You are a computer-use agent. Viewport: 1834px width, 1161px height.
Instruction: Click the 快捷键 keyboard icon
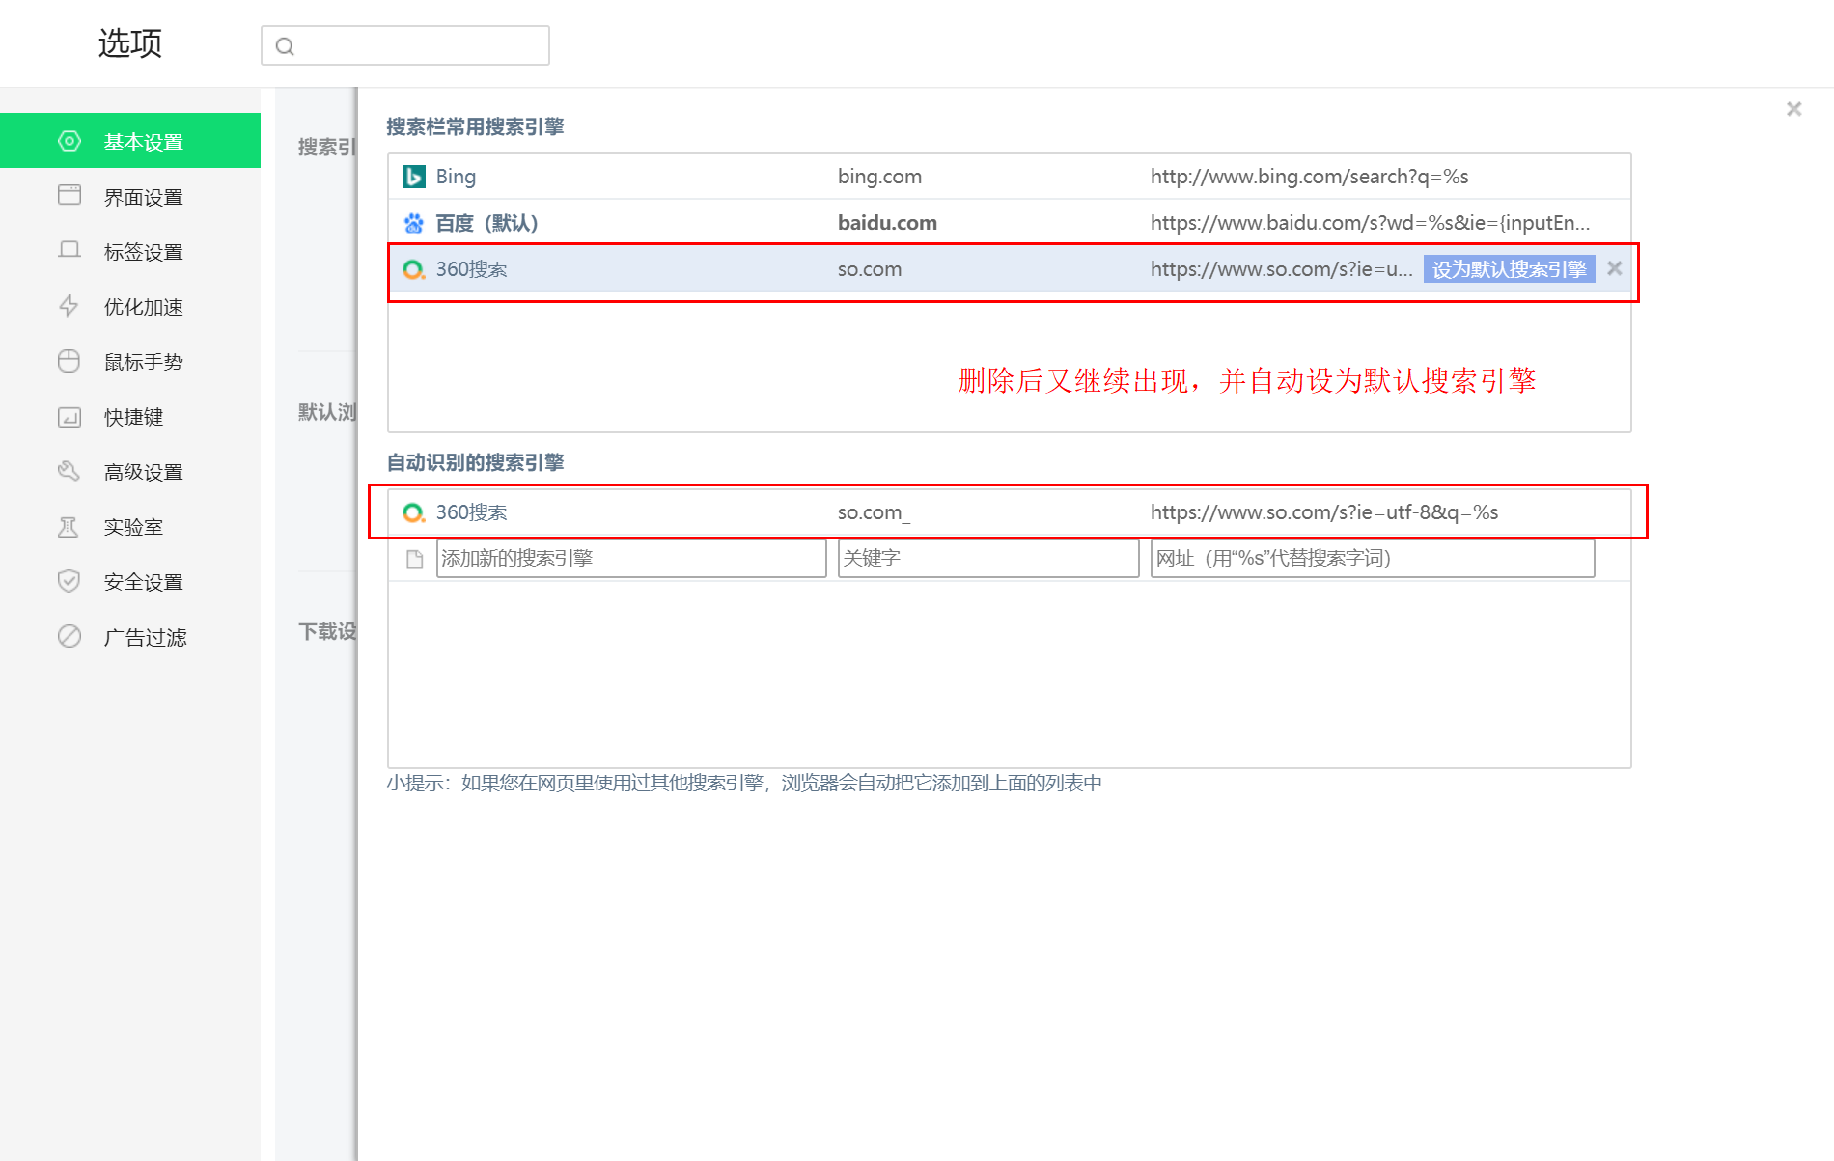pos(69,417)
